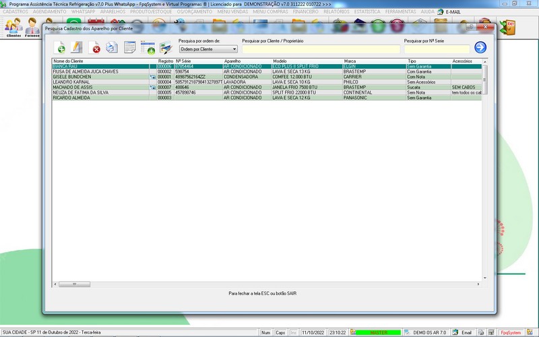Click the edit record pencil icon
This screenshot has width=539, height=337.
point(77,47)
